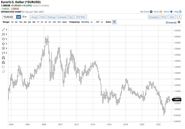Expand the circled annotation tool chevron
This screenshot has width=185, height=129.
(6, 48)
